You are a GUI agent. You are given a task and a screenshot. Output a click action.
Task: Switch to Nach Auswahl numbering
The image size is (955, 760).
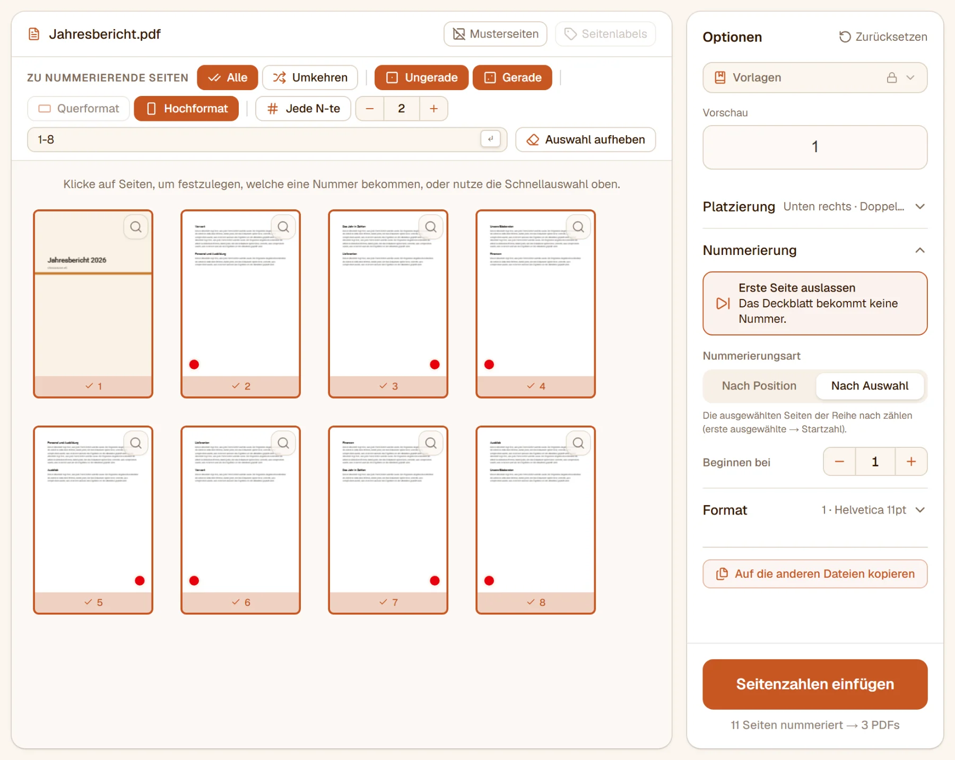click(x=870, y=386)
